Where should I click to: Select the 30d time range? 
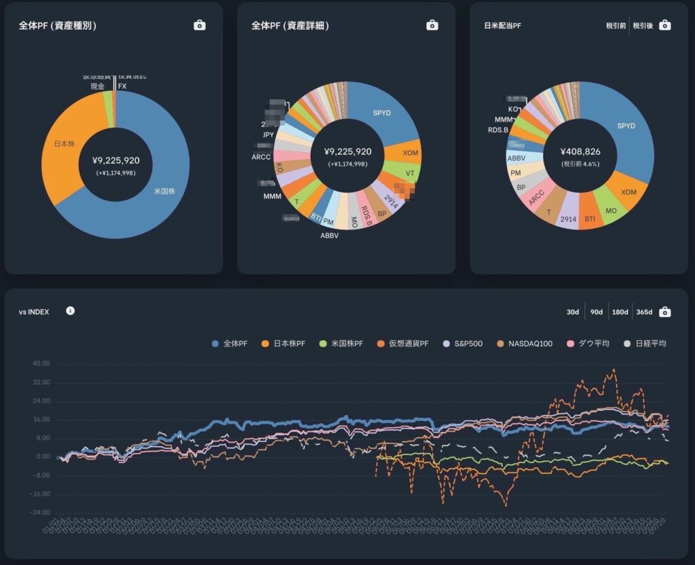click(573, 312)
